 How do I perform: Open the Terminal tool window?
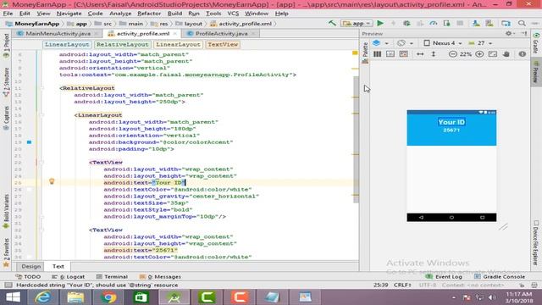112,277
